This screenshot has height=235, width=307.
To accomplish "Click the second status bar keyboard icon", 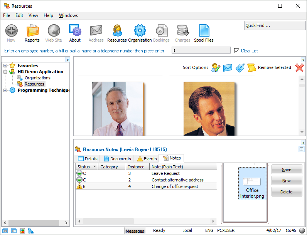I will [14, 231].
